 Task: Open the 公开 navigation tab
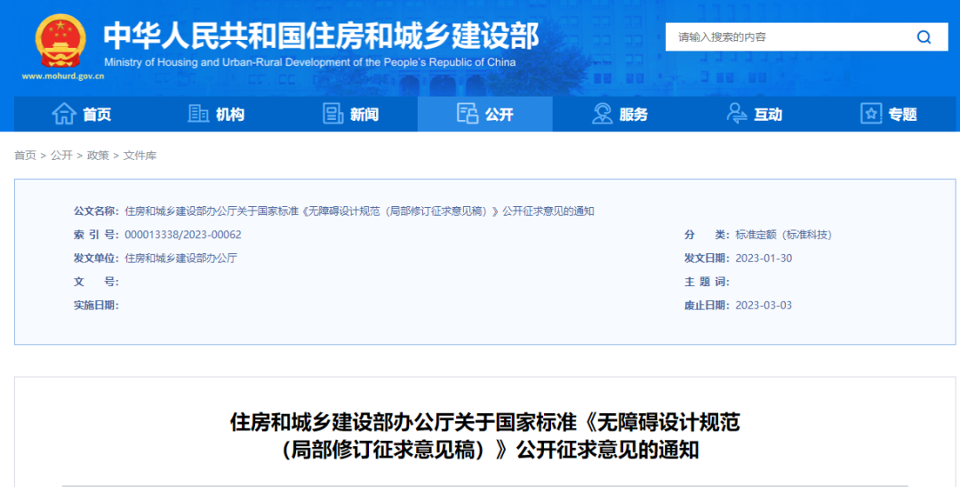coord(485,114)
